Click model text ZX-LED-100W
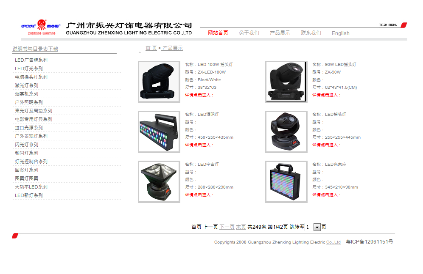This screenshot has height=274, width=423. tap(212, 72)
